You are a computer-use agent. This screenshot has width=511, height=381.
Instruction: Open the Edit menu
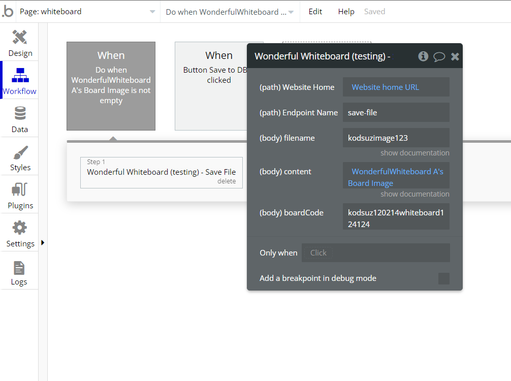click(x=315, y=12)
